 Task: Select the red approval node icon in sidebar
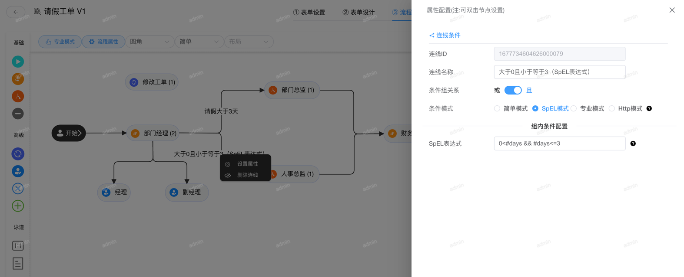(18, 96)
